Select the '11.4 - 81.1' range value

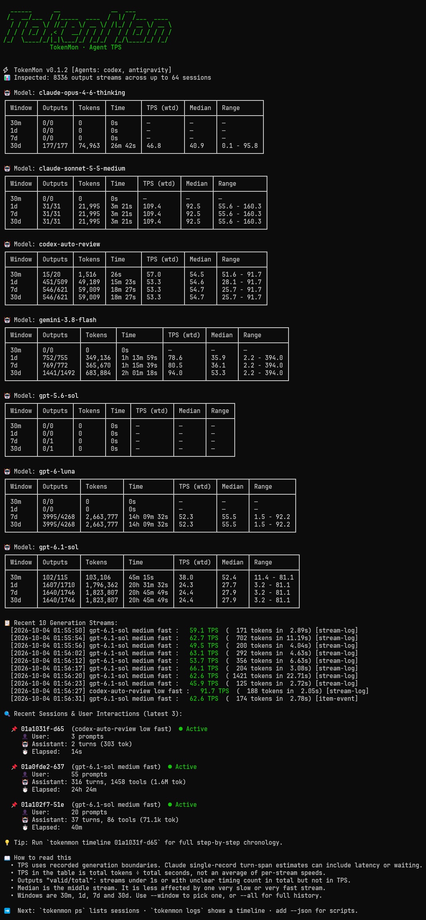(x=274, y=578)
